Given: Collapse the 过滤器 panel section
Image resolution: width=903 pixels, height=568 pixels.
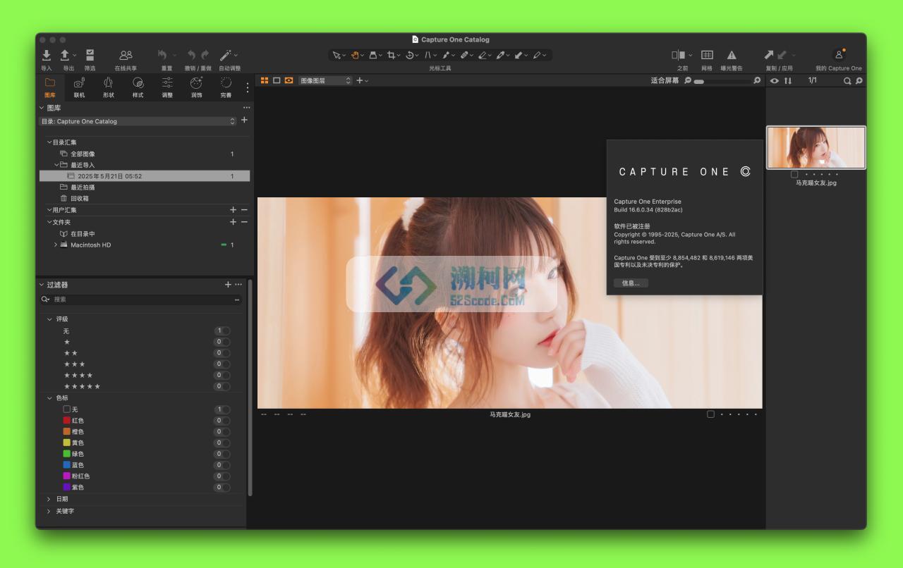Looking at the screenshot, I should tap(42, 285).
